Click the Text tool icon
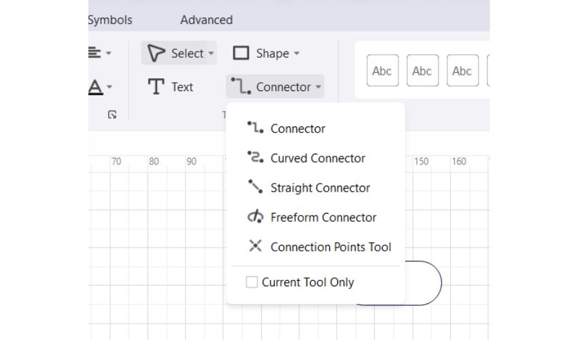The height and width of the screenshot is (340, 578). [156, 87]
